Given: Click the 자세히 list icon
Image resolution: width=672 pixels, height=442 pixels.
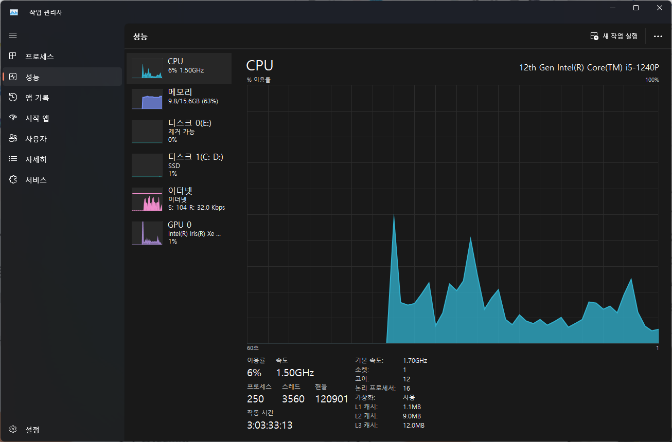Looking at the screenshot, I should pyautogui.click(x=13, y=159).
